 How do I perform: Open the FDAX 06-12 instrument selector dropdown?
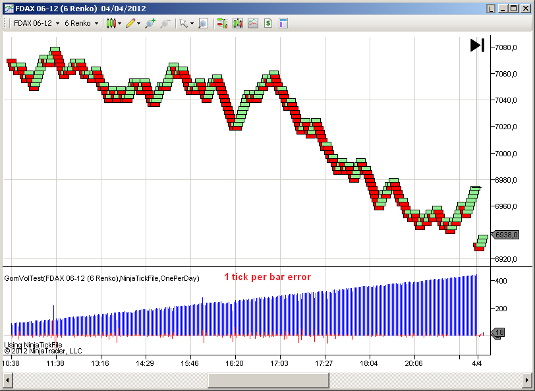tap(36, 23)
